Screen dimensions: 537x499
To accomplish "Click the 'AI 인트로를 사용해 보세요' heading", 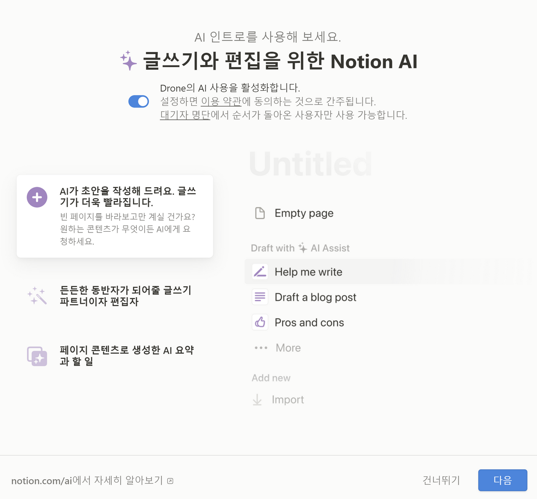I will (x=268, y=37).
